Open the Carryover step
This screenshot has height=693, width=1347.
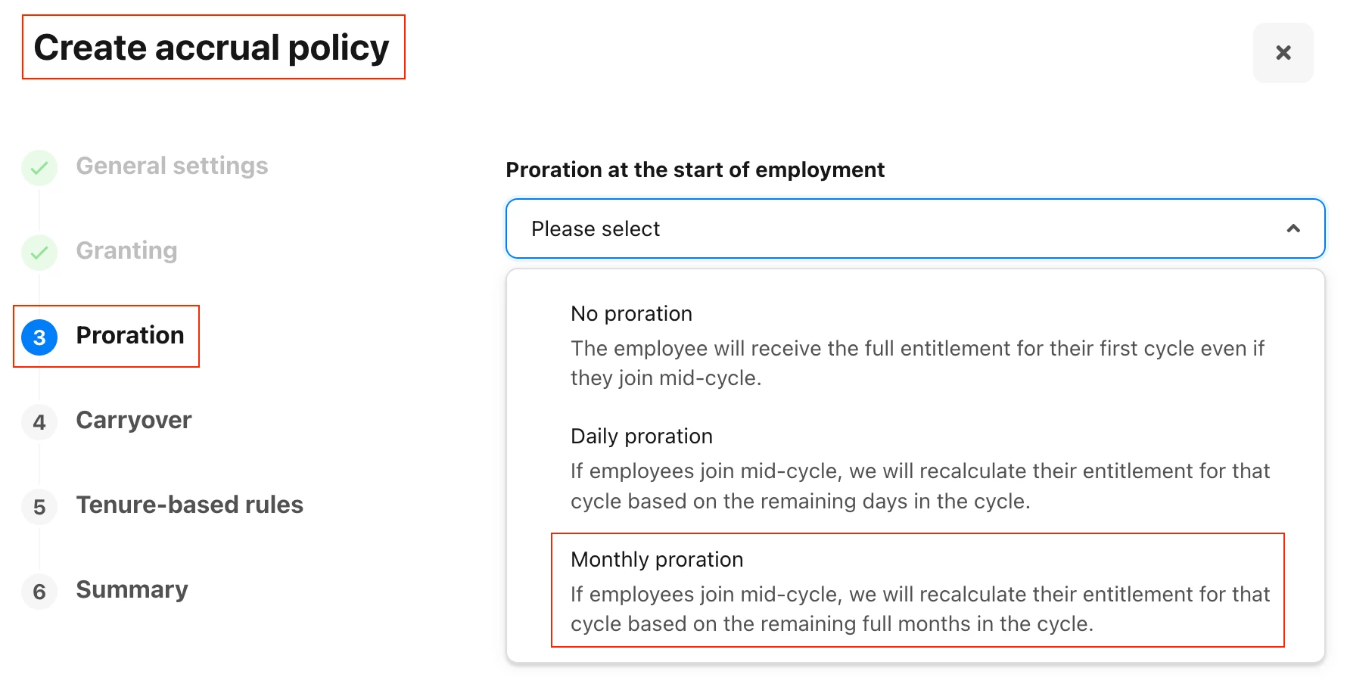click(134, 420)
